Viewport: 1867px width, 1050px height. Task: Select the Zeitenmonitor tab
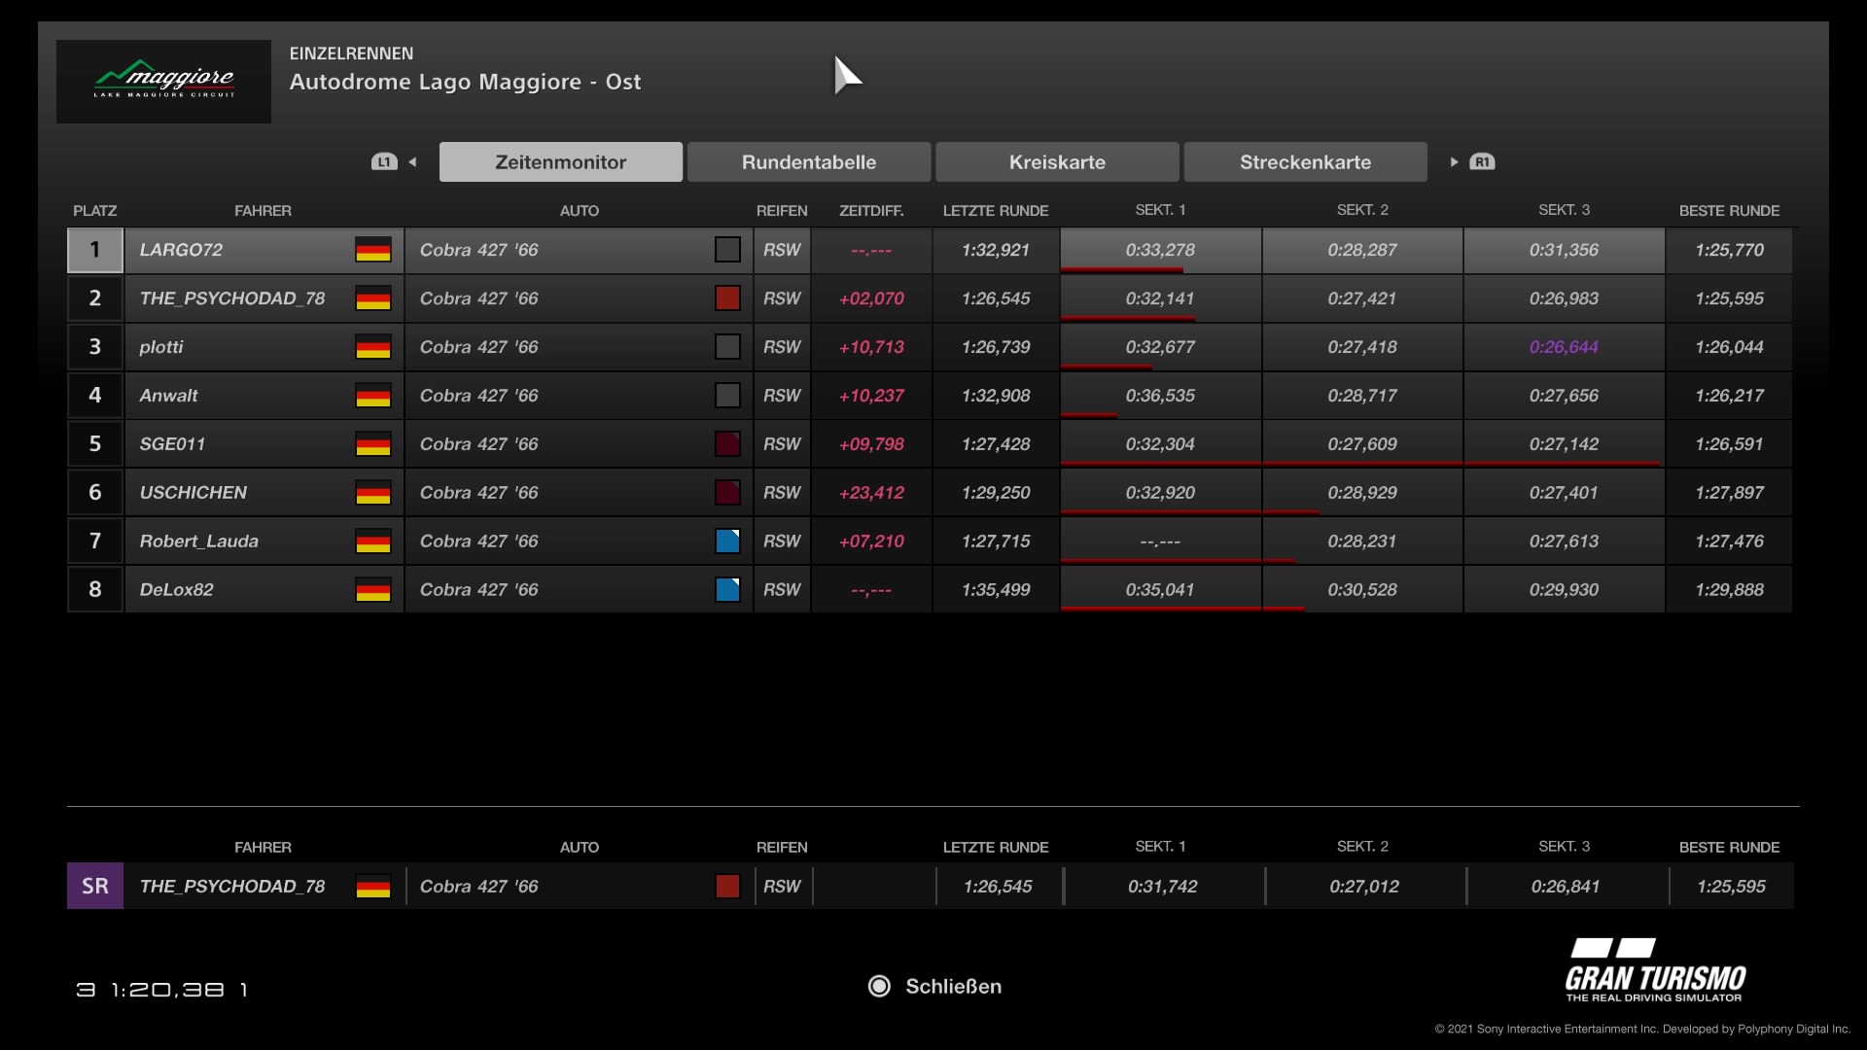coord(560,162)
